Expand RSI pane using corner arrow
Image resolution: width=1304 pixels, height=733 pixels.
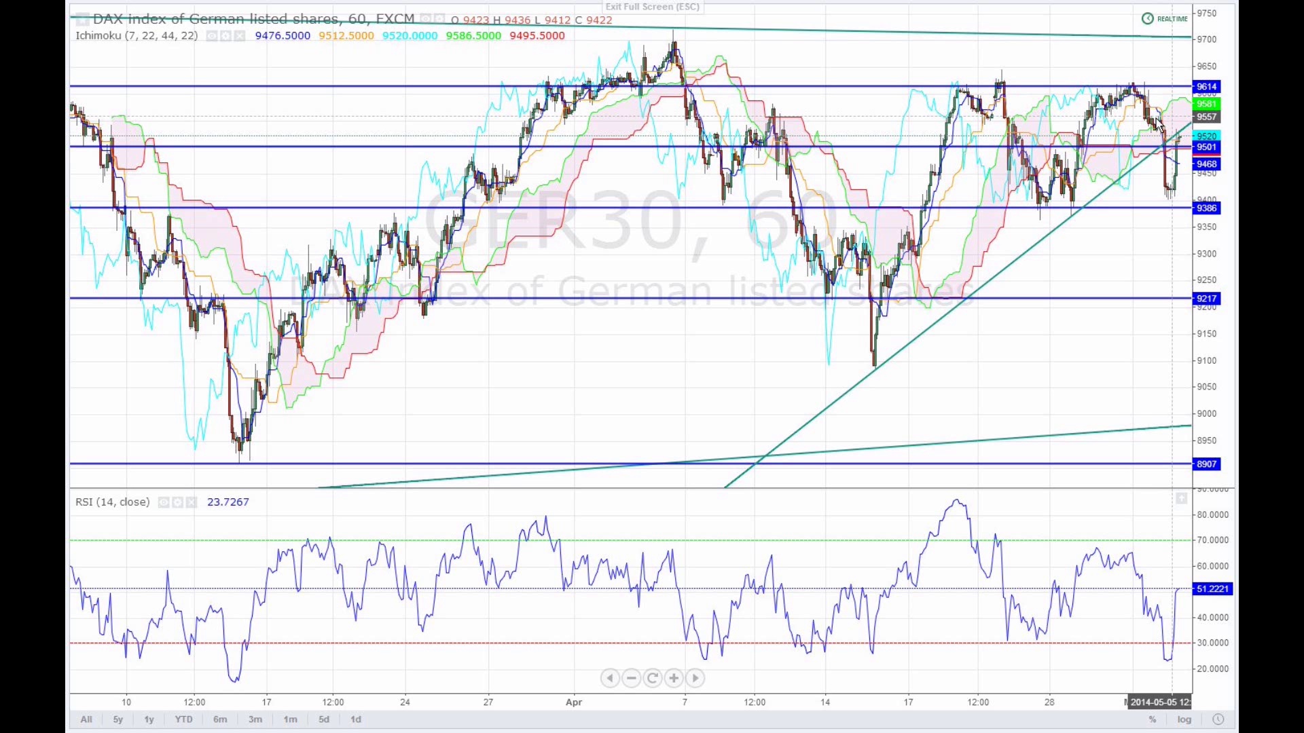coord(1181,499)
